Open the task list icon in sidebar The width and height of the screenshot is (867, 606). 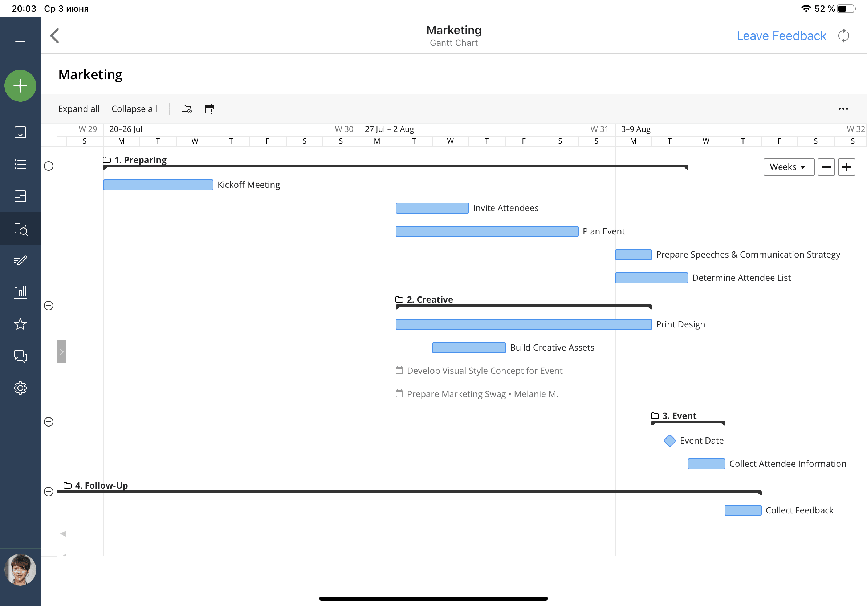pos(20,164)
